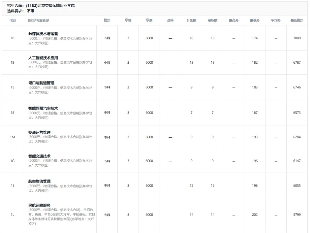Click code cell 19
The image size is (310, 233).
[x=13, y=62]
